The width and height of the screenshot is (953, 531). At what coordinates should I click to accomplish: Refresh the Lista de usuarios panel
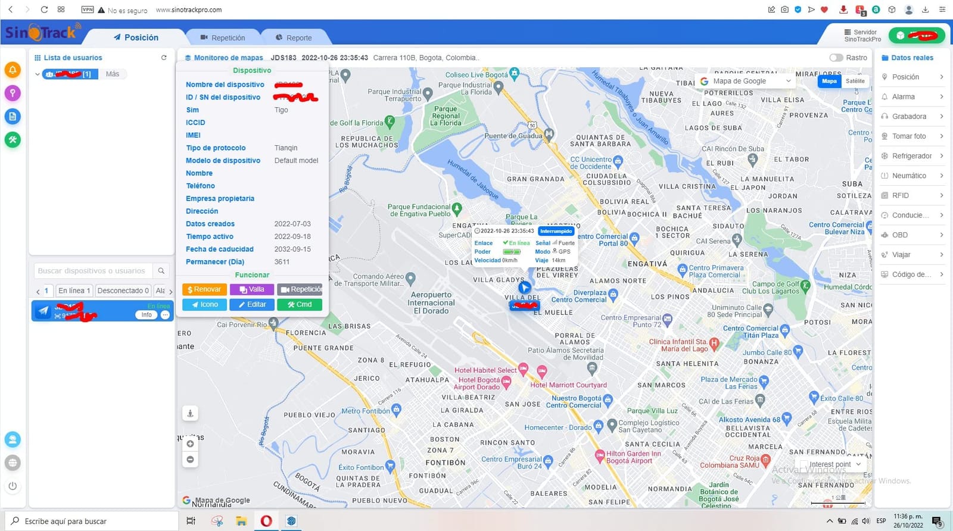tap(164, 58)
